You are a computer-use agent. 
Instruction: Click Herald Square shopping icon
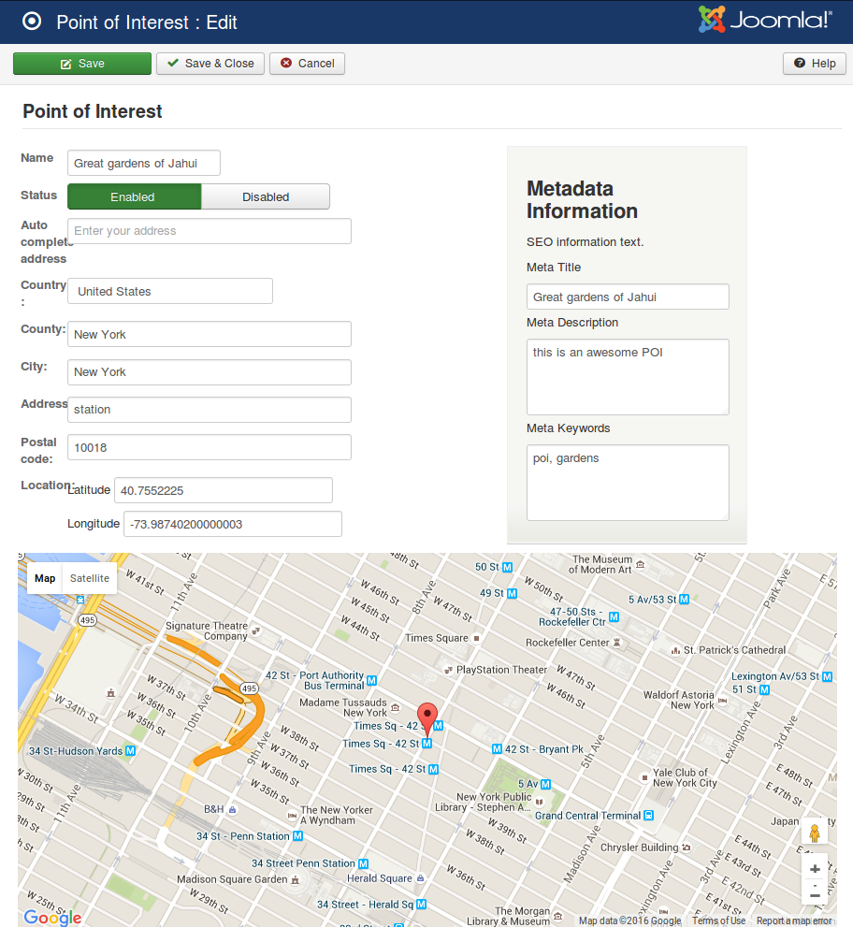[421, 878]
